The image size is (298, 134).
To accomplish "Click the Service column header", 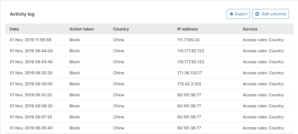I will click(250, 29).
